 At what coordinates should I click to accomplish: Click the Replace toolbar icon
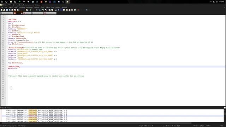tap(40, 10)
